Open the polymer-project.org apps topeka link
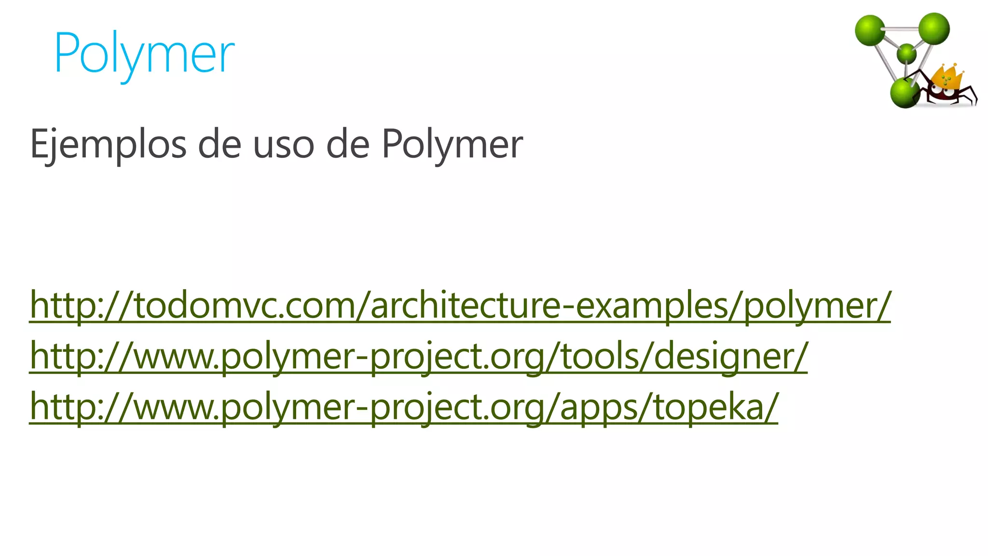The image size is (988, 556). [x=403, y=407]
